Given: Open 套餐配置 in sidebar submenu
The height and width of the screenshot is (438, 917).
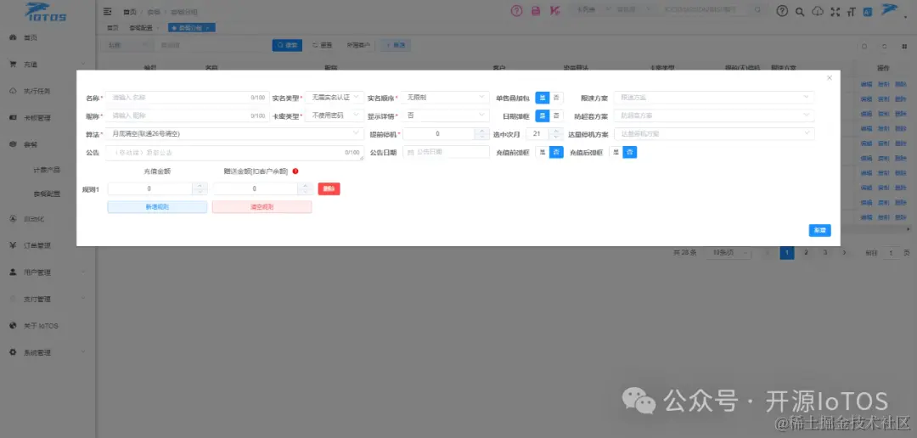Looking at the screenshot, I should pos(47,194).
